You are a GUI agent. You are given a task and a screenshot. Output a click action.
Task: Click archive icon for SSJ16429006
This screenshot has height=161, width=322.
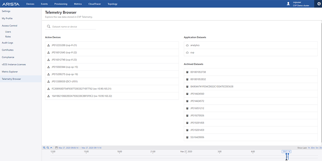(x=187, y=137)
